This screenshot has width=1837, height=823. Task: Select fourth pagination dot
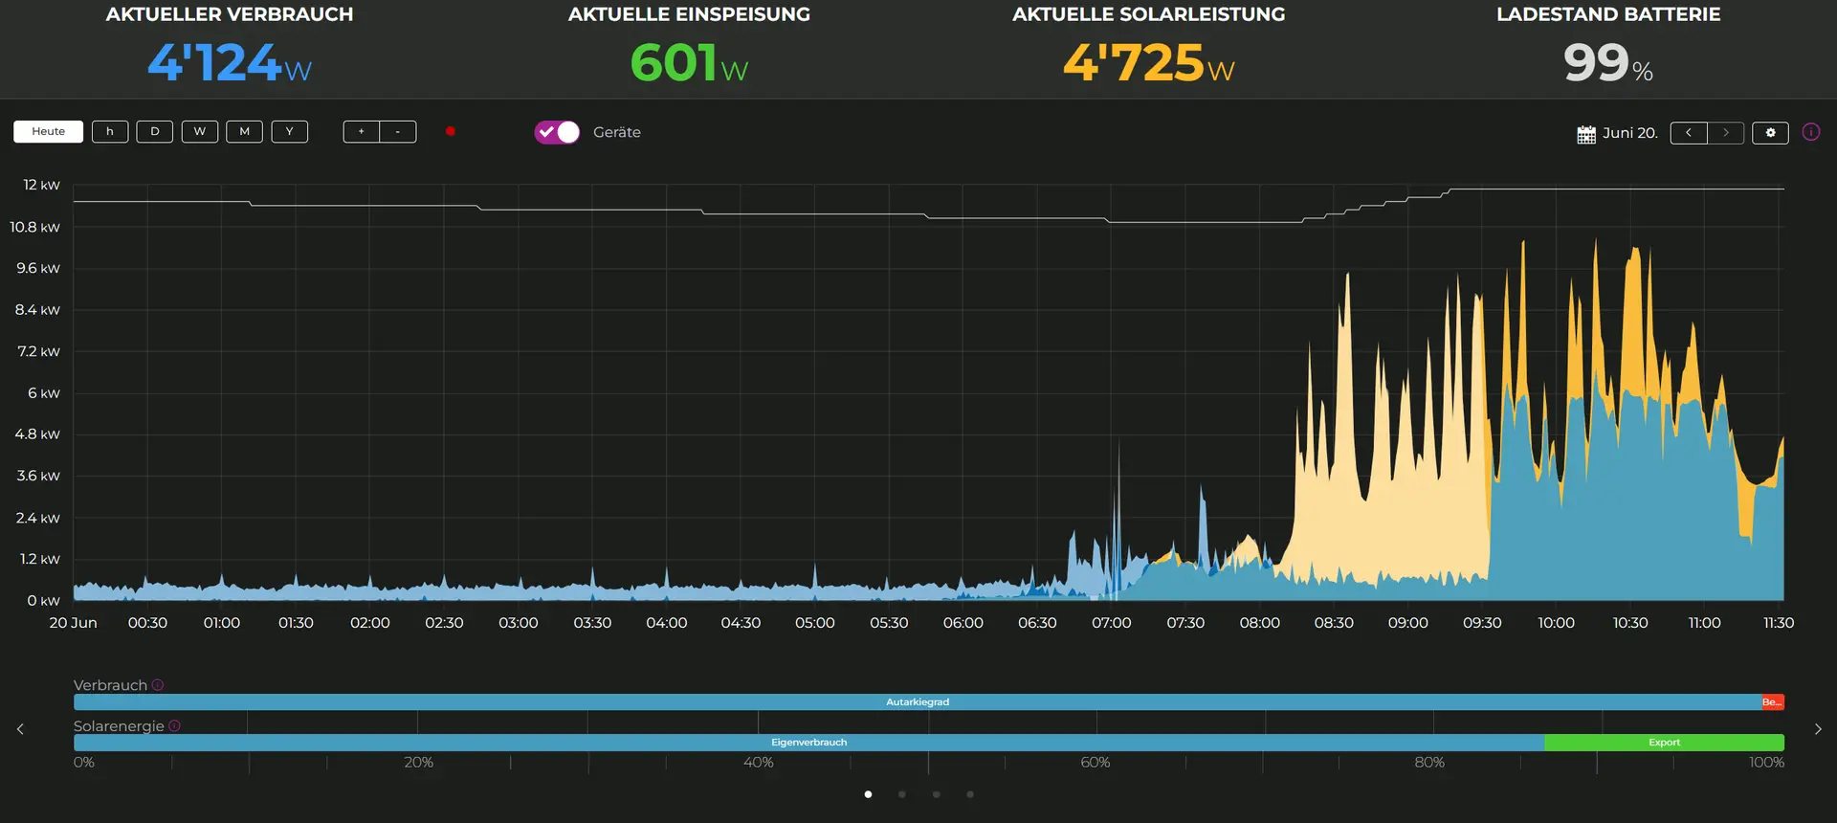pos(970,794)
